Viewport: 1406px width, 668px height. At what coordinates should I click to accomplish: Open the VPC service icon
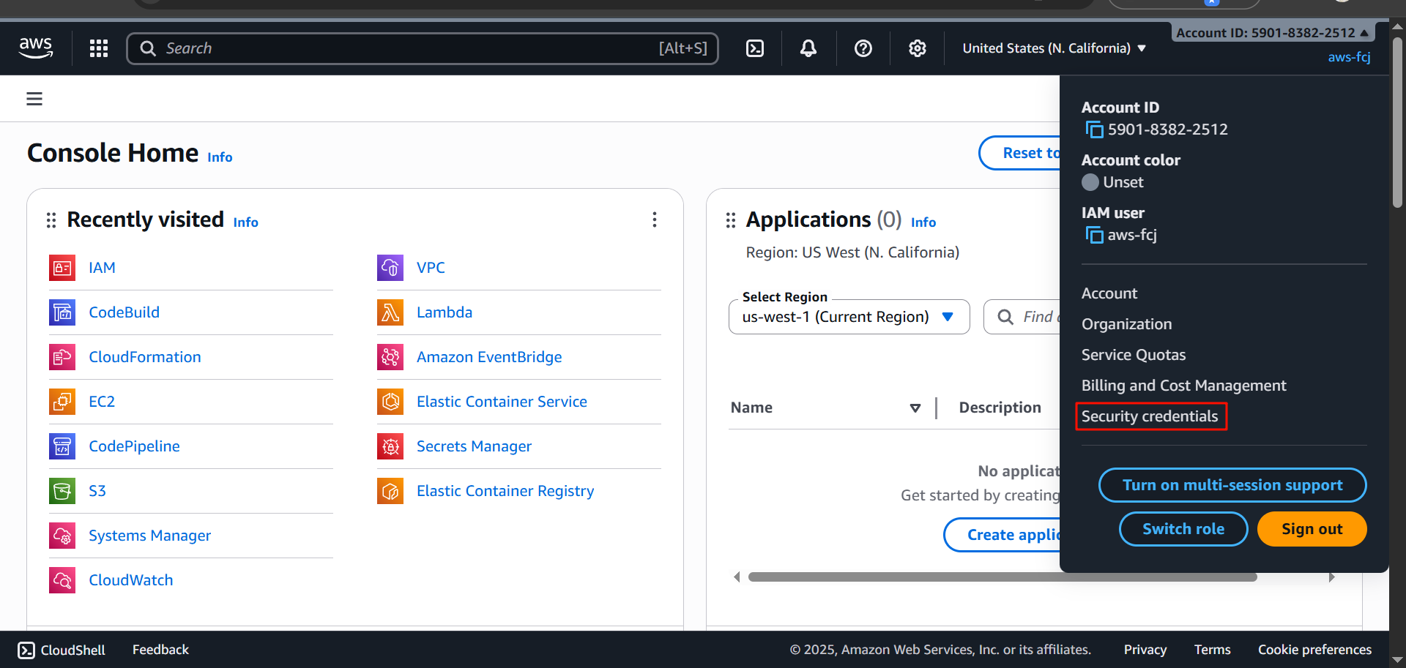(390, 268)
